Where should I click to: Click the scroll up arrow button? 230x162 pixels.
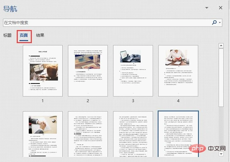point(221,46)
